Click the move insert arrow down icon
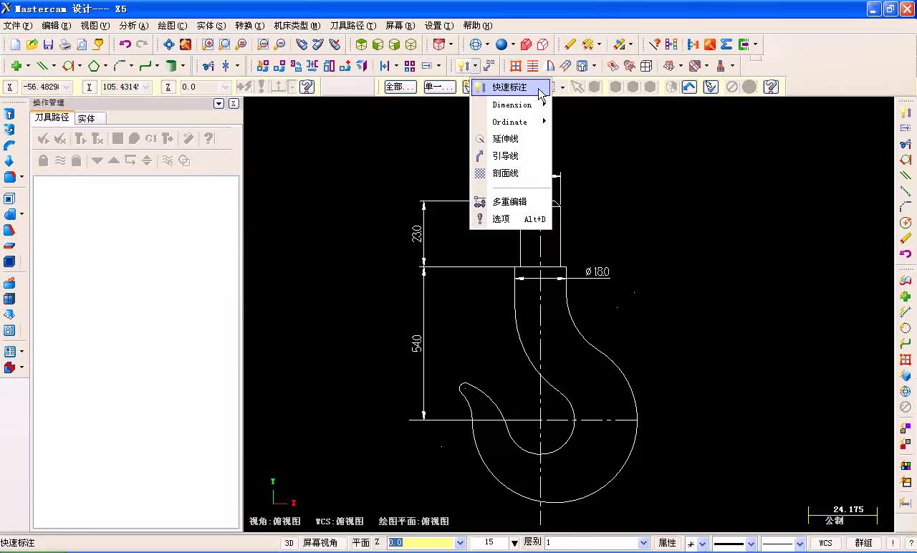 97,160
